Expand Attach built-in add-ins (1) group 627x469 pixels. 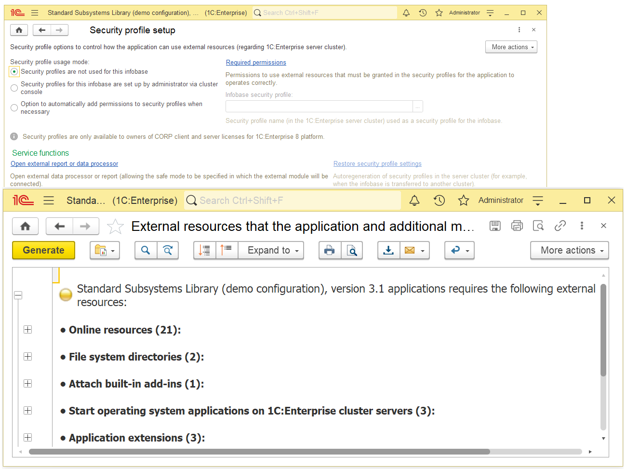point(28,384)
